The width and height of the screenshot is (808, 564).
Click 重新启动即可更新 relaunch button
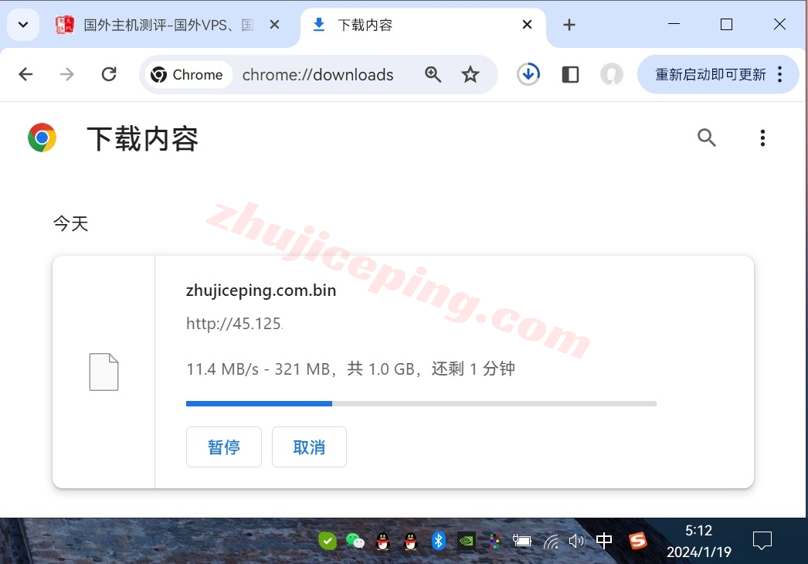[x=710, y=75]
